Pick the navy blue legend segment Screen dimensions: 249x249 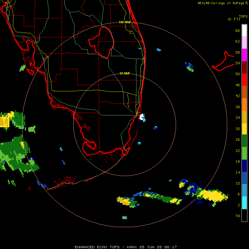(244, 166)
